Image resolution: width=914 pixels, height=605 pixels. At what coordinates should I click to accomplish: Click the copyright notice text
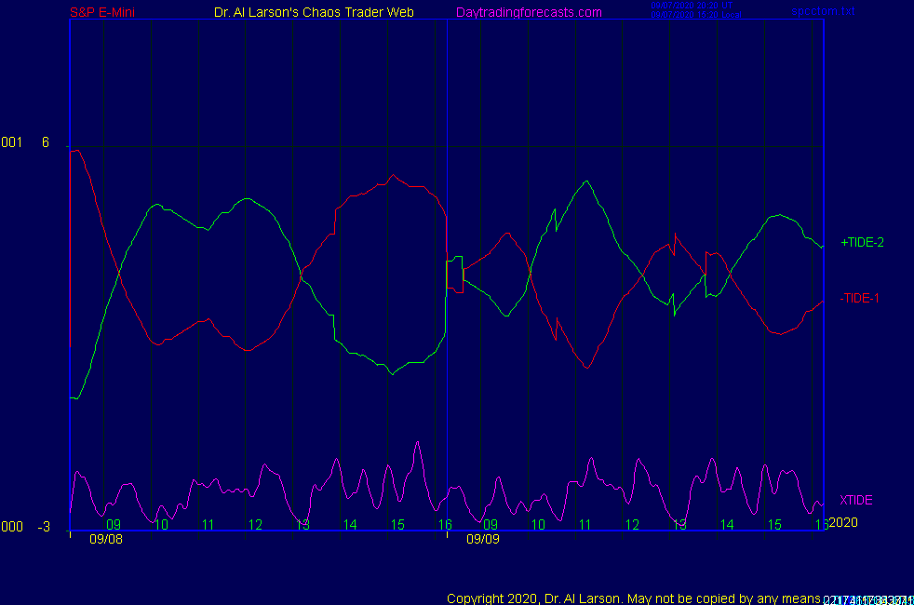(x=633, y=598)
